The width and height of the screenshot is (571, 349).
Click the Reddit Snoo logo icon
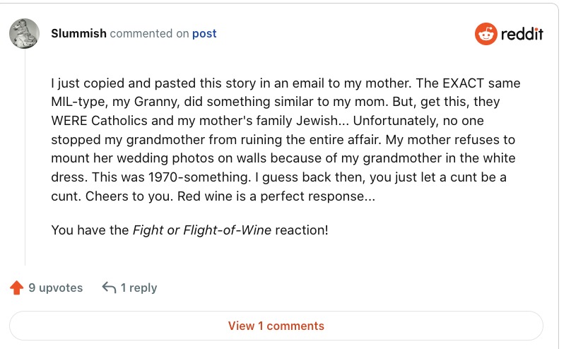click(x=485, y=34)
